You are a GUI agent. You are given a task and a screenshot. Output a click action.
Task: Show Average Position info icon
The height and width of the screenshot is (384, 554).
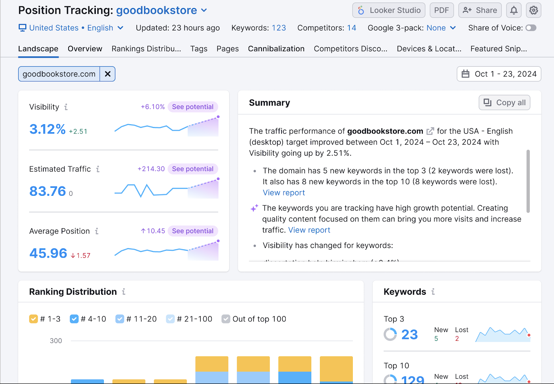(x=97, y=231)
